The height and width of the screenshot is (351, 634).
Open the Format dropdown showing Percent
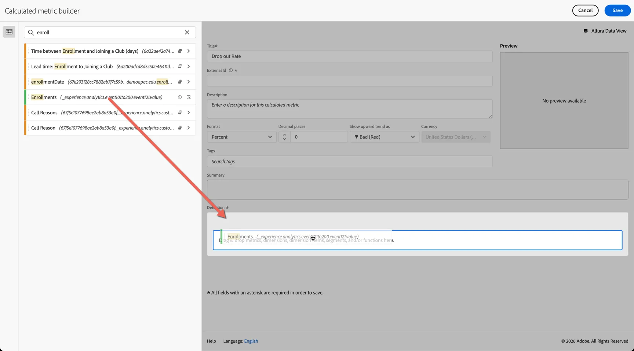241,137
